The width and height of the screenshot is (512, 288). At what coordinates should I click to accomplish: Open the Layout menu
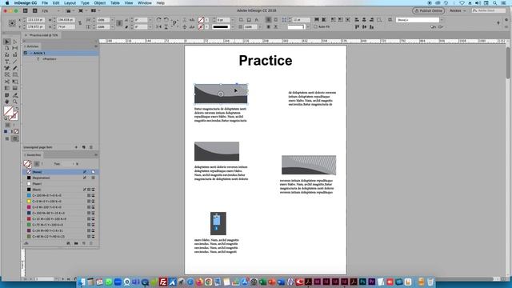tap(70, 3)
